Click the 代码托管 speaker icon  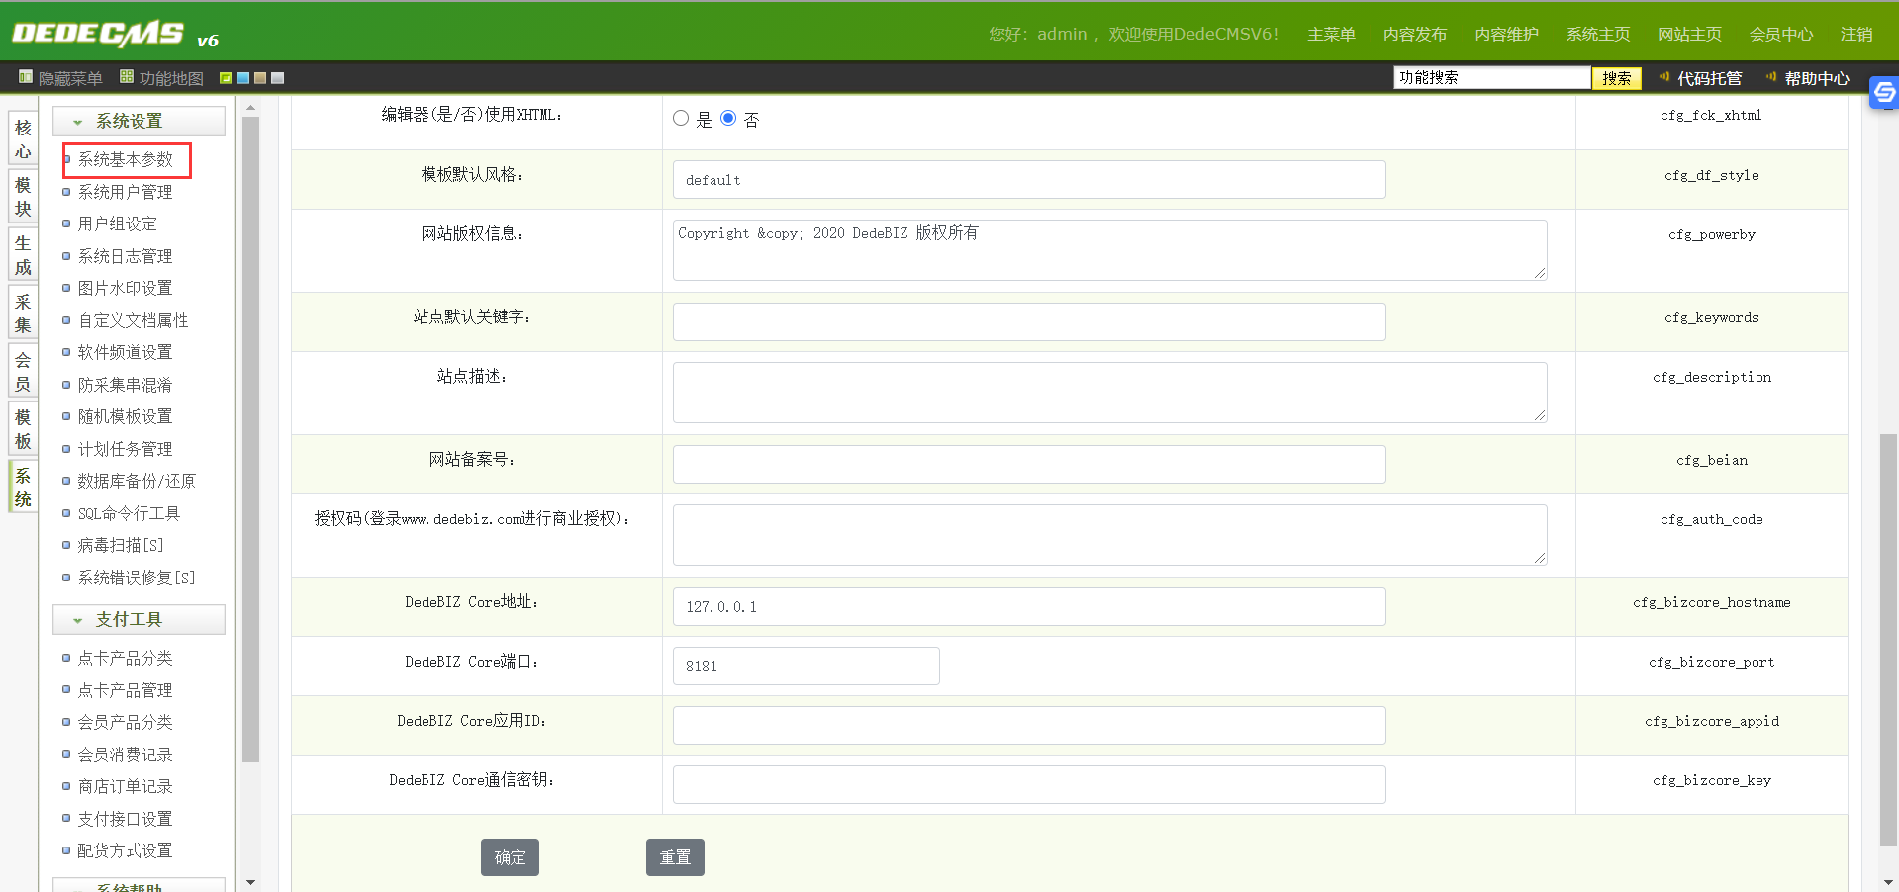point(1664,77)
